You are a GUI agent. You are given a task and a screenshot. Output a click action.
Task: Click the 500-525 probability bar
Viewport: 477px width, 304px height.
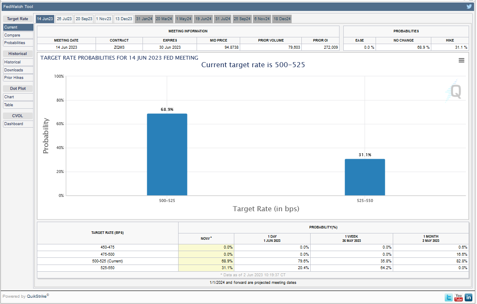coord(167,155)
